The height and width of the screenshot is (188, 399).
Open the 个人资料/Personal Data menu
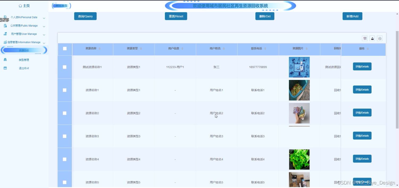24,17
